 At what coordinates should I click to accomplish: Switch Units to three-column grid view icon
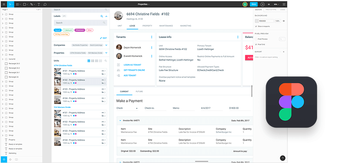pos(96,61)
